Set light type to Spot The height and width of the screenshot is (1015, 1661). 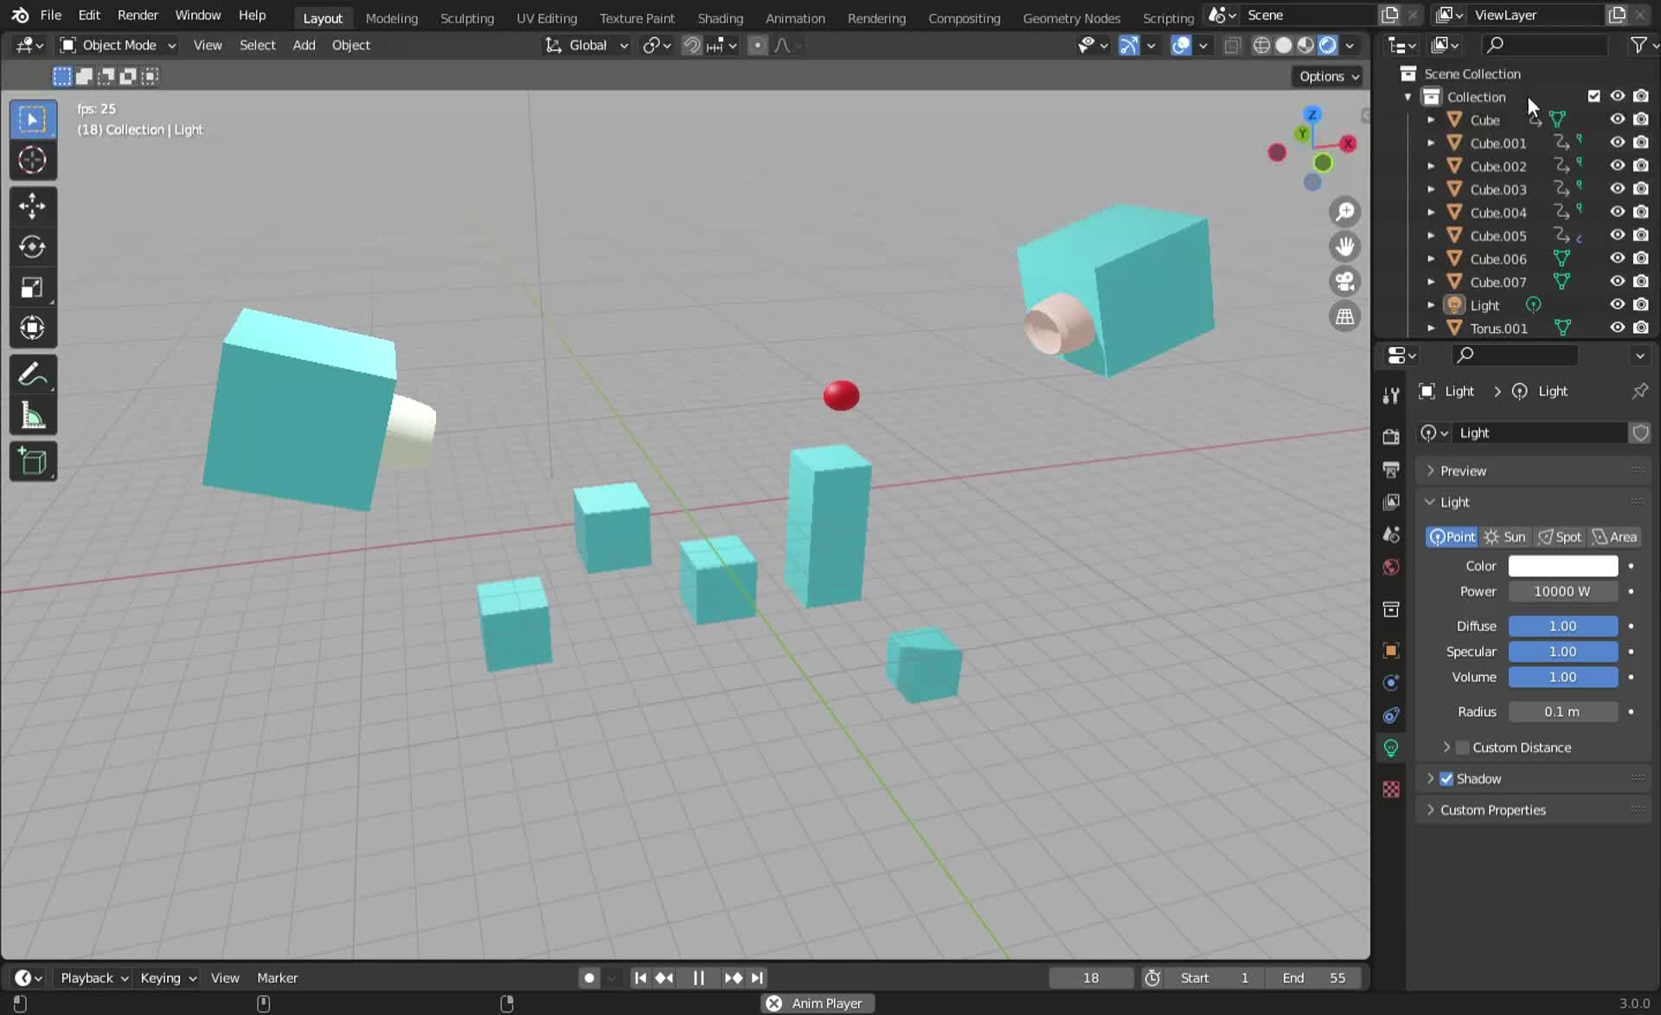point(1560,537)
